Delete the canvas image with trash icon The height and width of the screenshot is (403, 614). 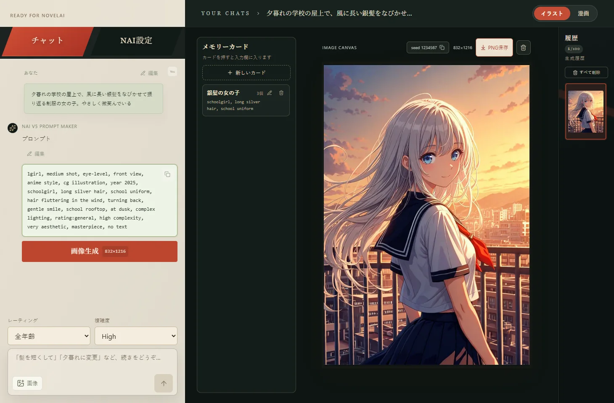click(523, 47)
